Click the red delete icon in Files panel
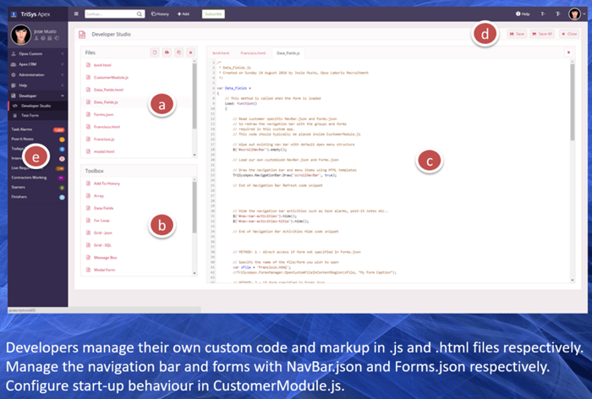592x399 pixels. click(191, 52)
